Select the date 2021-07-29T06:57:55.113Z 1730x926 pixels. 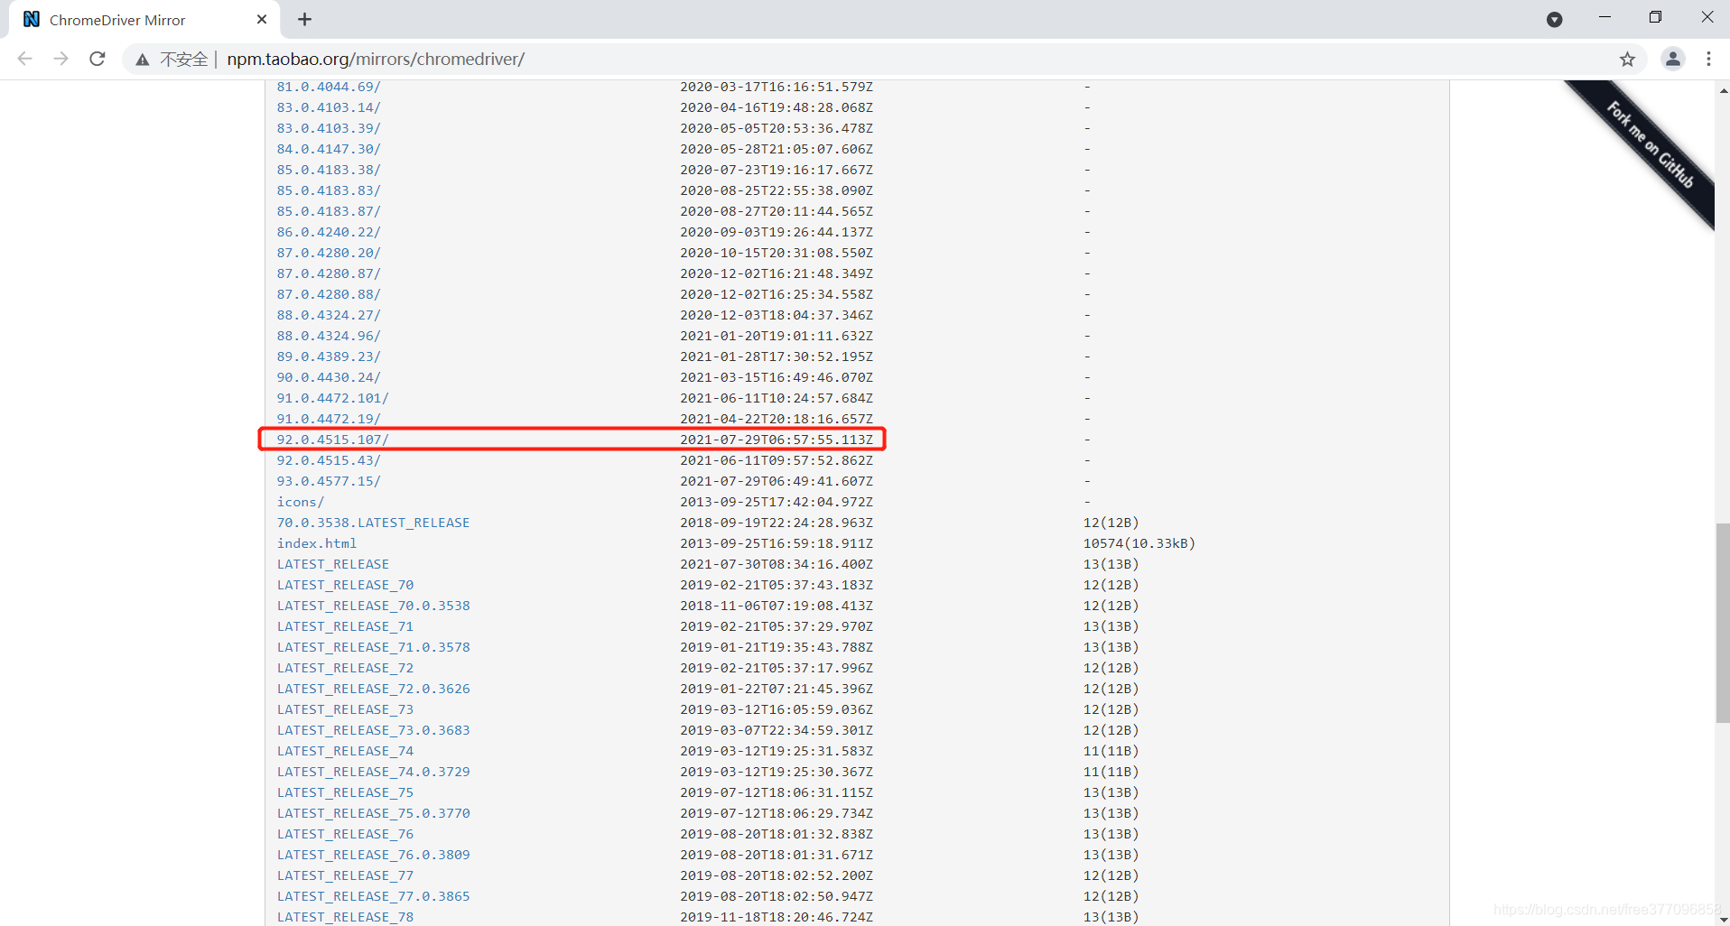click(777, 440)
